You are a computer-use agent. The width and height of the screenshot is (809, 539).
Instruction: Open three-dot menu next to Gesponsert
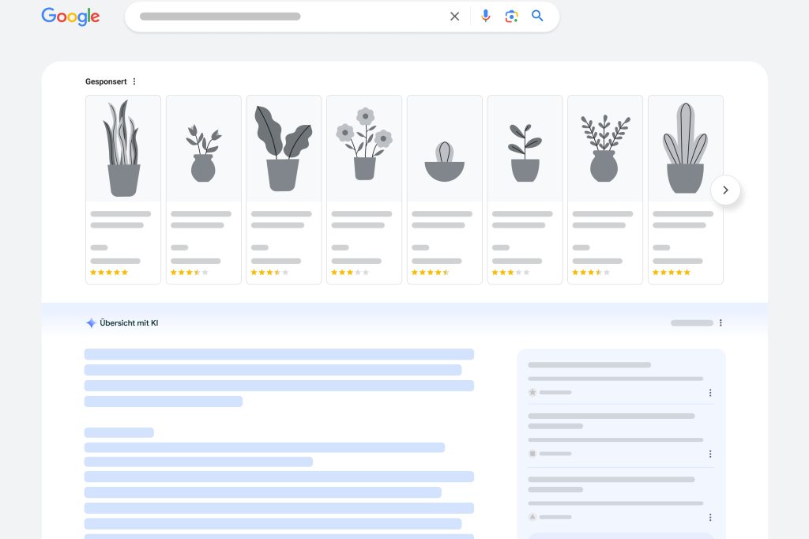[134, 81]
